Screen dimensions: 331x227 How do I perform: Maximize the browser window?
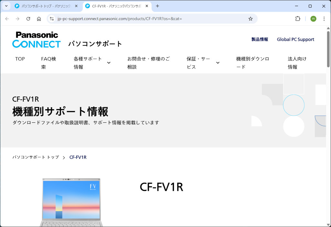310,6
